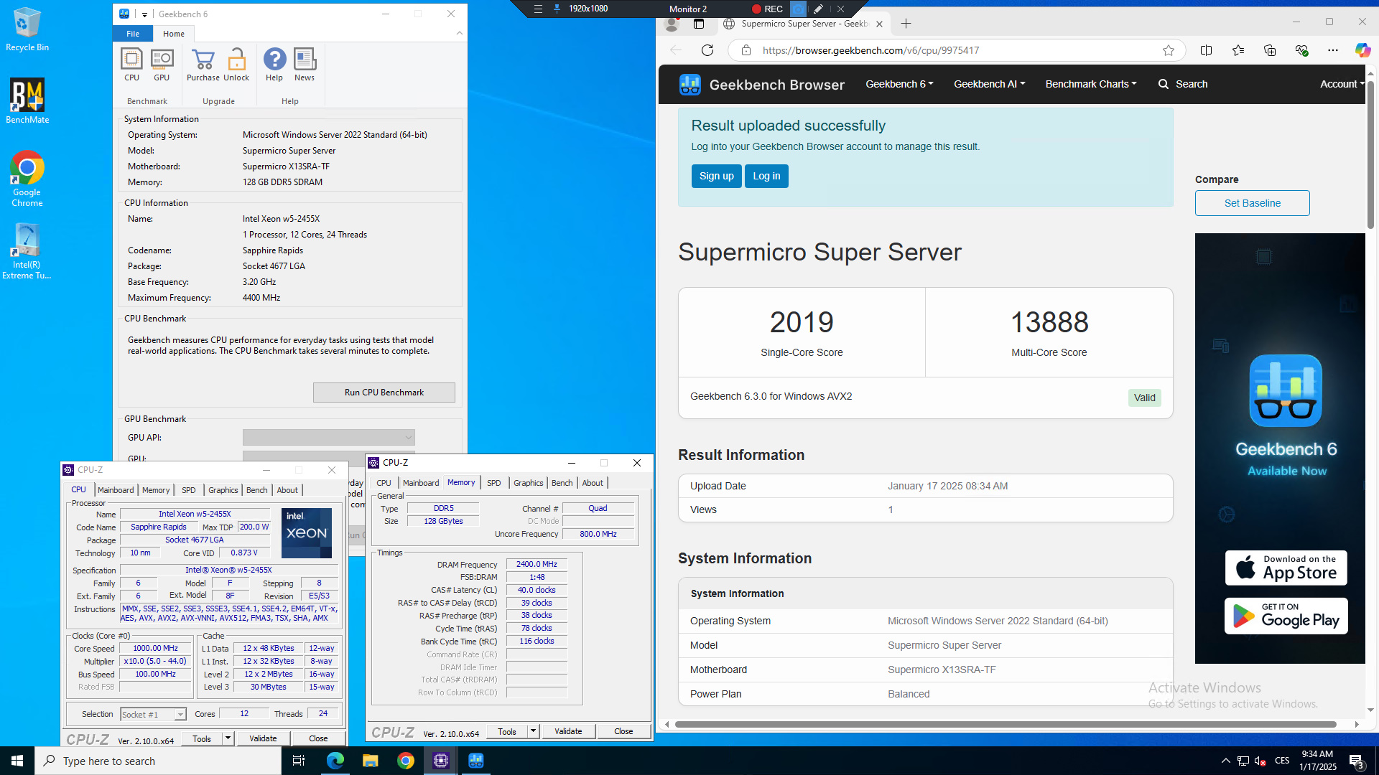The image size is (1379, 775).
Task: Launch Google Chrome from the desktop
Action: point(27,179)
